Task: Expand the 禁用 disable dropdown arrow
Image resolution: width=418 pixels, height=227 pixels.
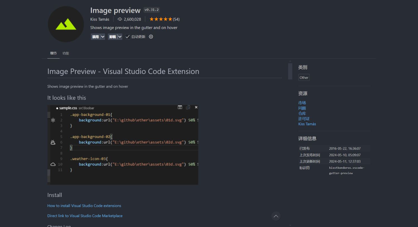Action: pyautogui.click(x=103, y=37)
